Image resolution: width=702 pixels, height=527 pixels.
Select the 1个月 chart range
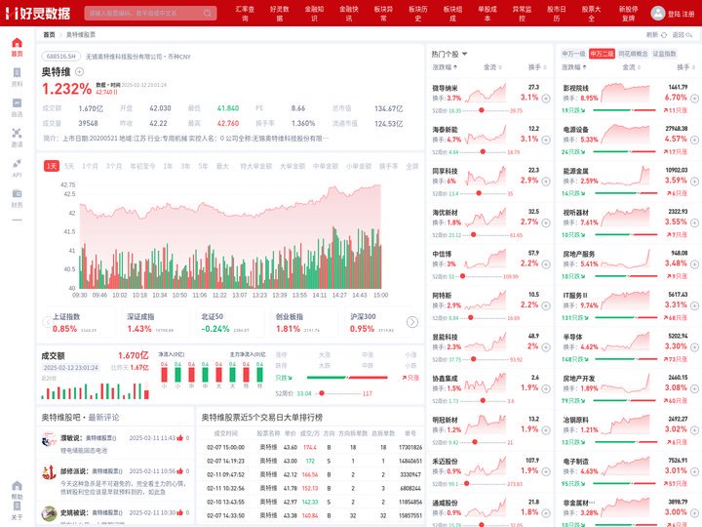90,166
